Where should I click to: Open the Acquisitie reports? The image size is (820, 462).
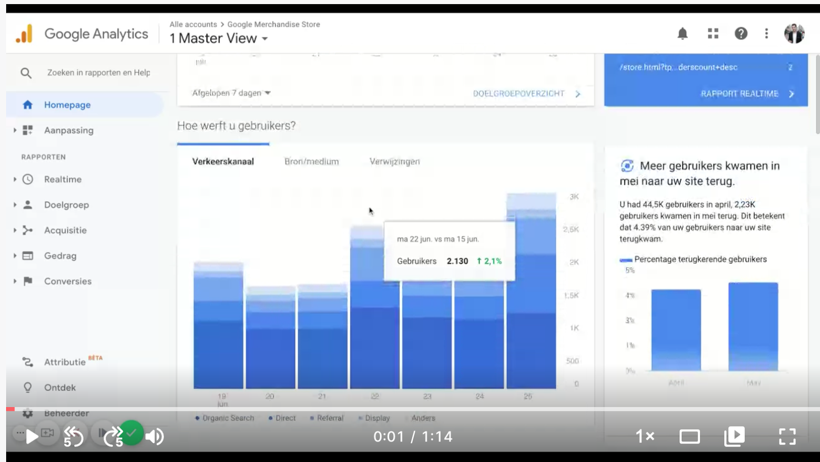click(x=65, y=230)
